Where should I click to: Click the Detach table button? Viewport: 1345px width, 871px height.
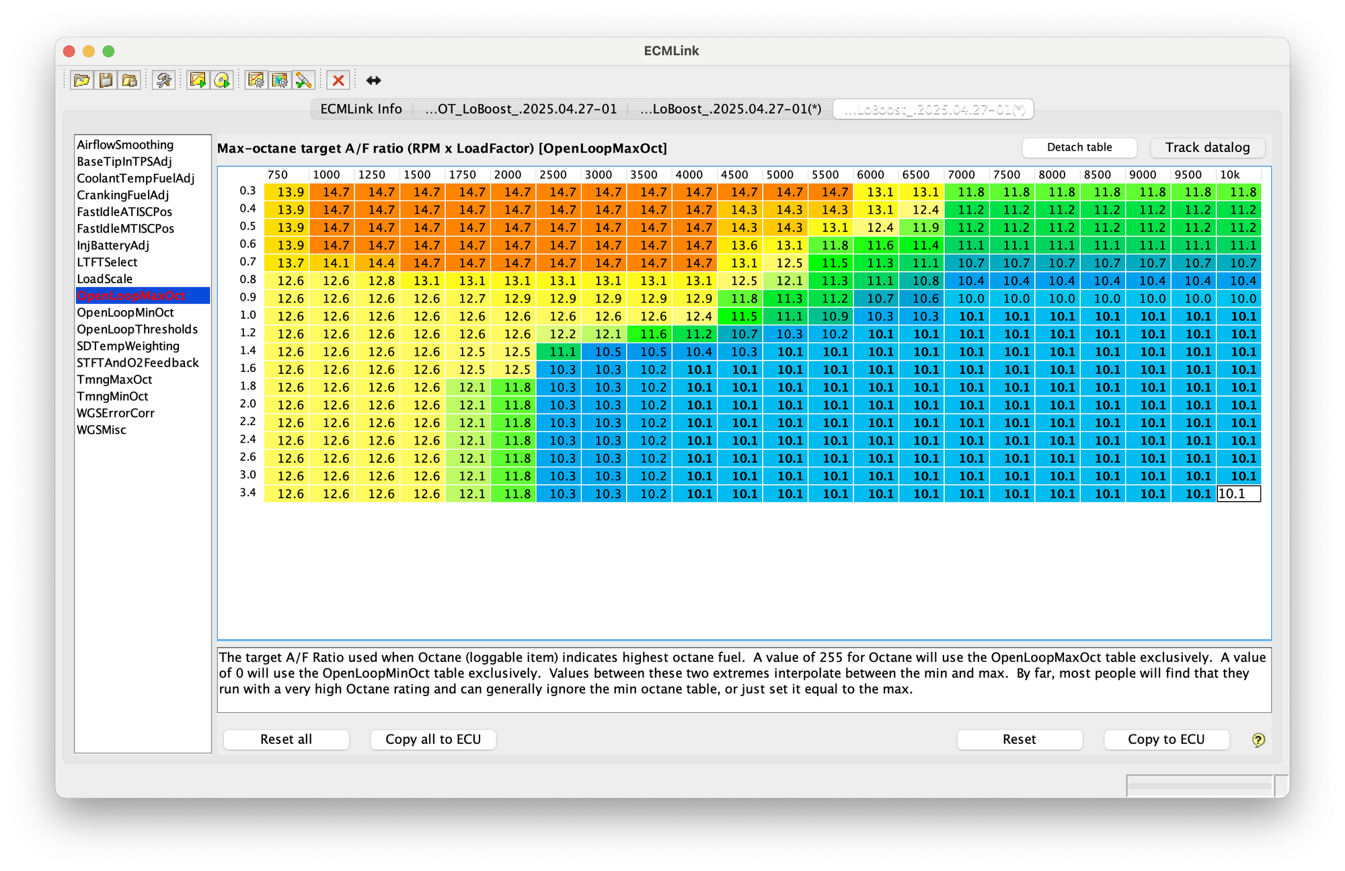(x=1079, y=147)
